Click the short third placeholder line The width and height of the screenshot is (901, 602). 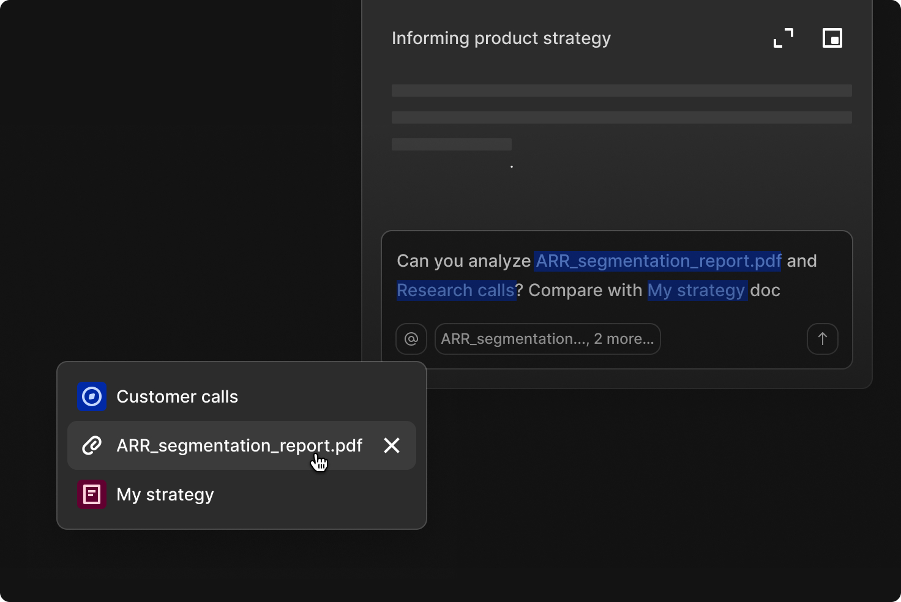tap(452, 144)
